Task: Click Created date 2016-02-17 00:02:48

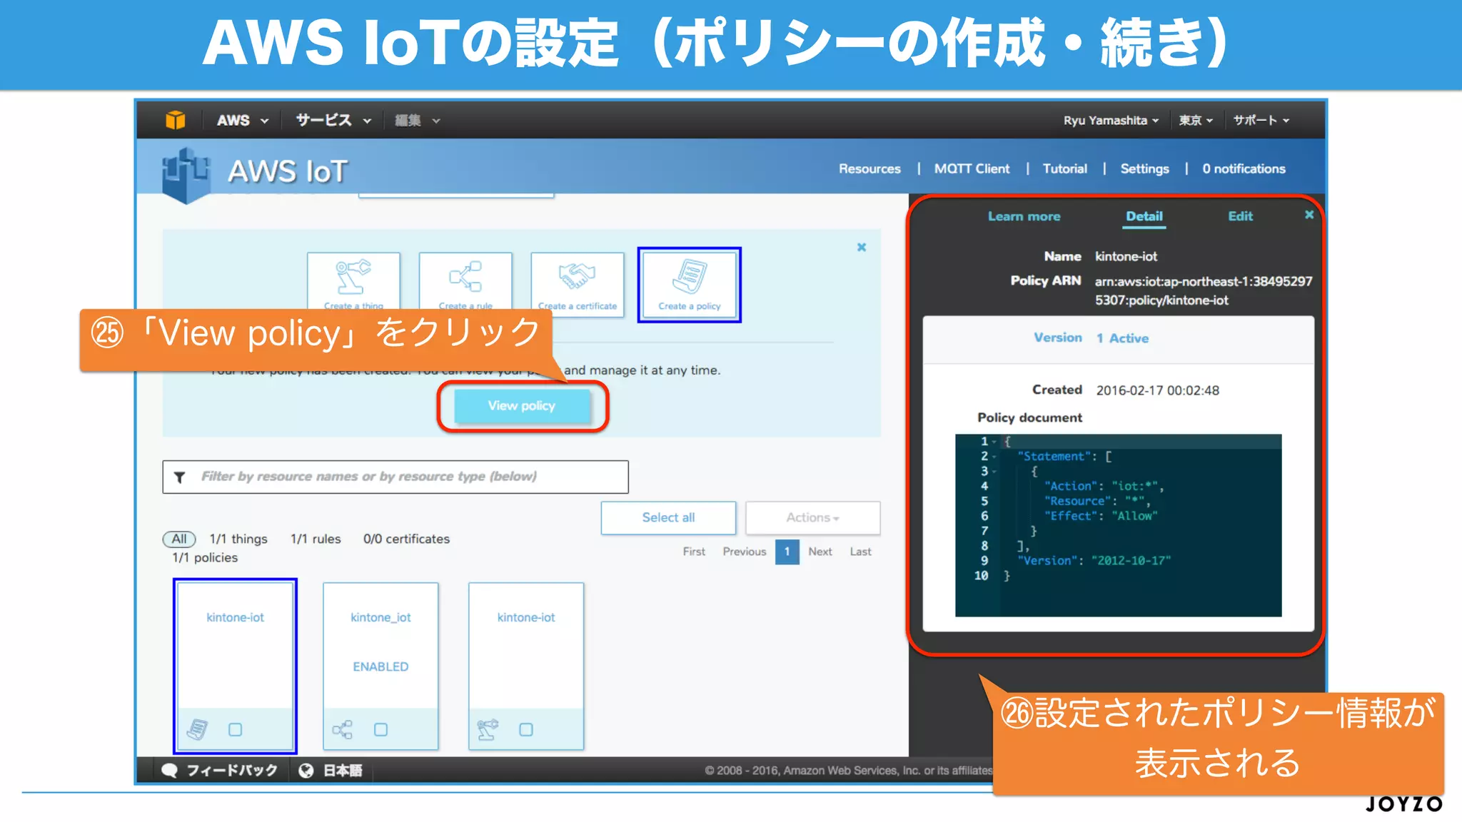Action: [x=1157, y=390]
